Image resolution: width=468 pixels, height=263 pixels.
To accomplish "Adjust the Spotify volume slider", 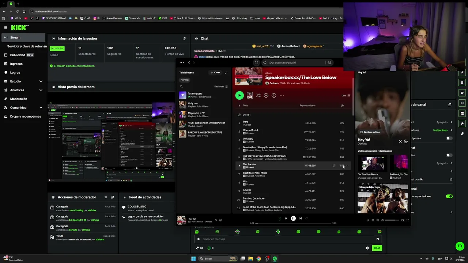I will pos(392,220).
